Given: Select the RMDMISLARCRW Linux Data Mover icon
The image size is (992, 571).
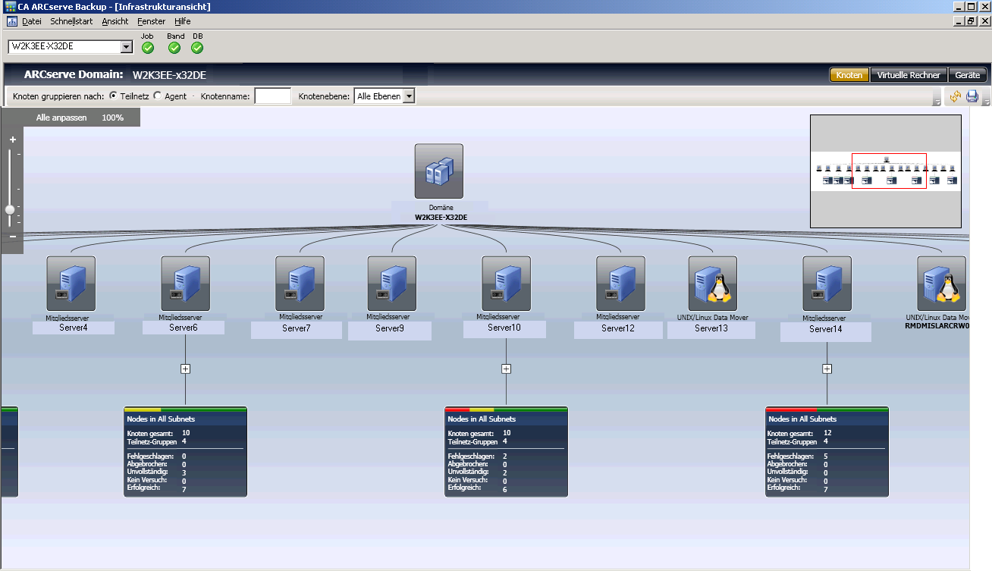Looking at the screenshot, I should point(942,284).
